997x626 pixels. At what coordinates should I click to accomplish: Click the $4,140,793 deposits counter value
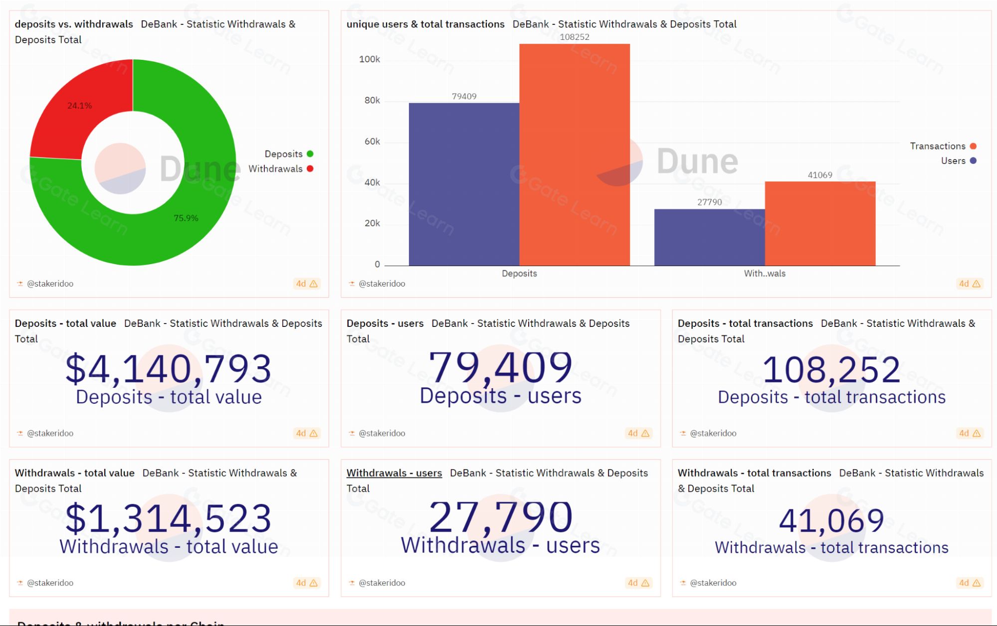[x=169, y=369]
